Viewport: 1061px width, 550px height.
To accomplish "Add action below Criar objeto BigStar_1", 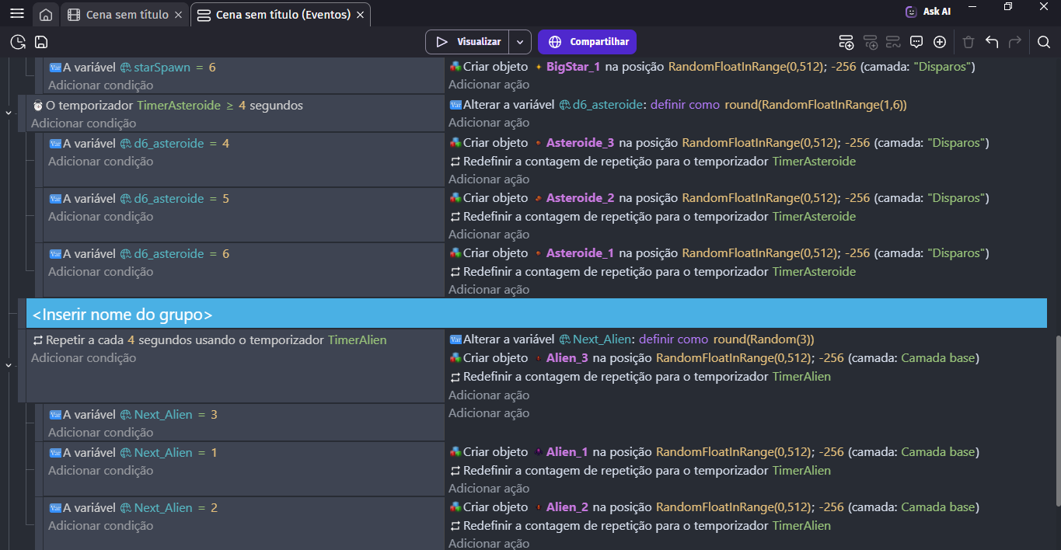I will [489, 85].
